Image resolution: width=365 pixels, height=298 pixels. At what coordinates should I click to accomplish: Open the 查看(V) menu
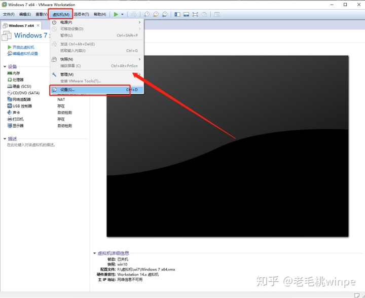pyautogui.click(x=42, y=14)
